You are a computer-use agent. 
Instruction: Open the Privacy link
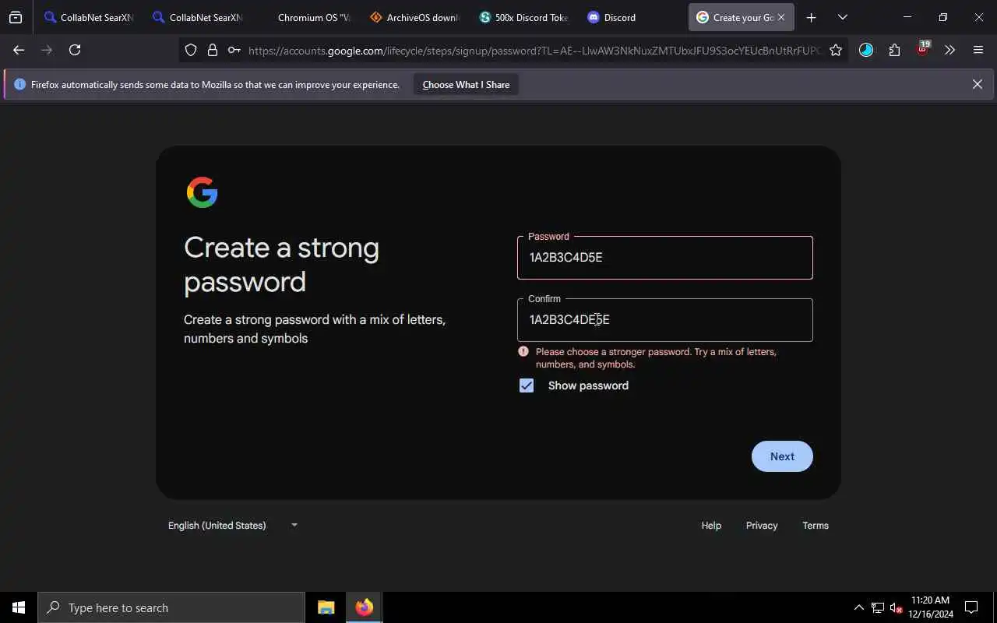pyautogui.click(x=762, y=526)
